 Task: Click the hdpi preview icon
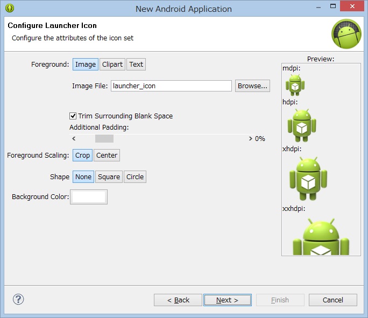(302, 125)
